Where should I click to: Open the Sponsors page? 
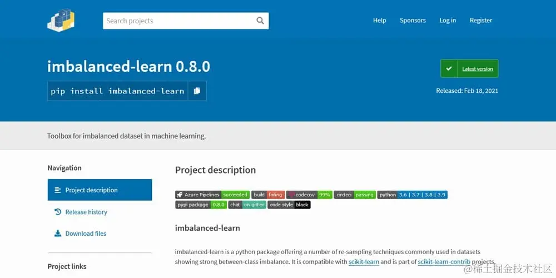coord(413,20)
